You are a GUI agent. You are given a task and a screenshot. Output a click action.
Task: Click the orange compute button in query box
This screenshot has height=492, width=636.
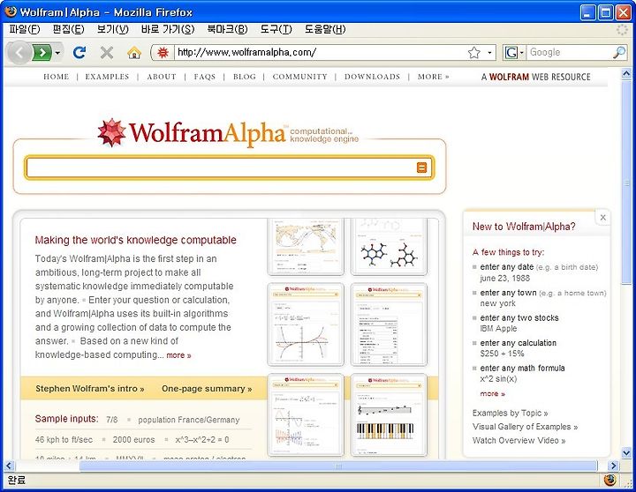pos(422,168)
